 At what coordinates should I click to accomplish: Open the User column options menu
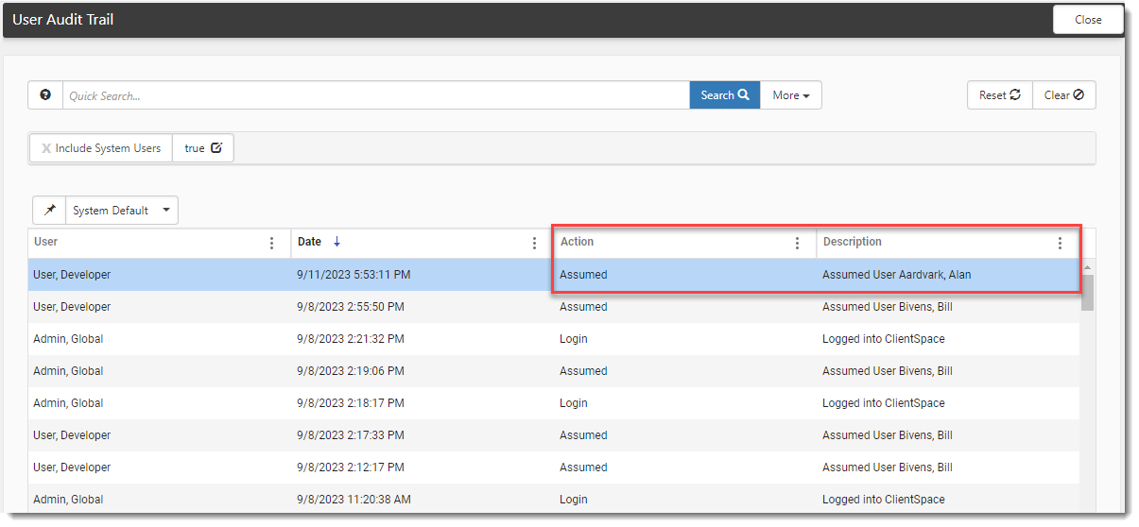coord(272,243)
